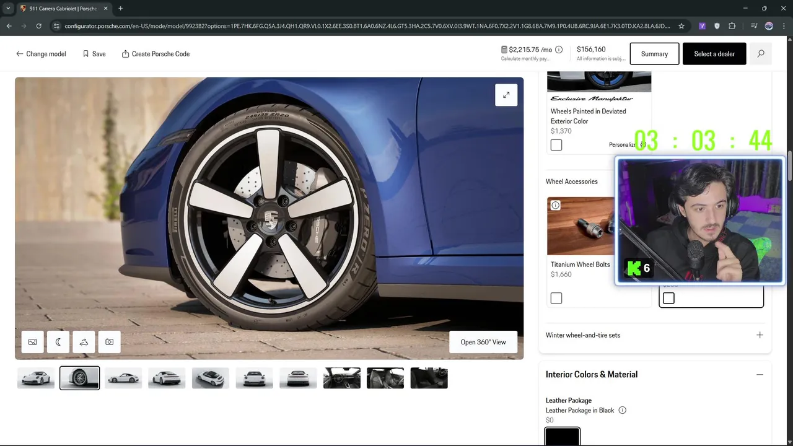
Task: Save the configuration
Action: point(94,54)
